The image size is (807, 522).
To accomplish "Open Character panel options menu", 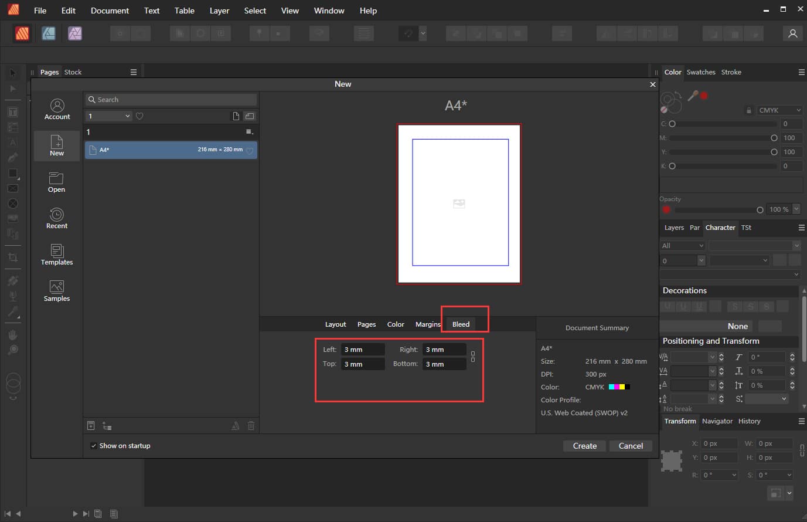I will [x=801, y=228].
